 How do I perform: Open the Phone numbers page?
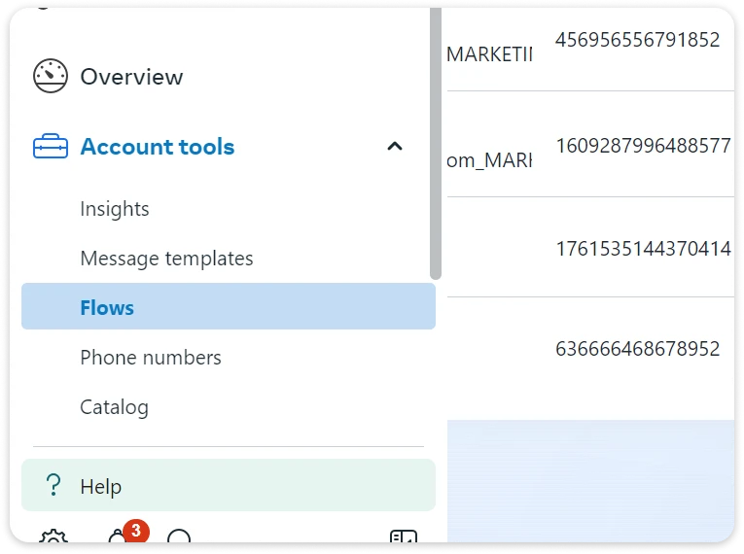pos(151,358)
